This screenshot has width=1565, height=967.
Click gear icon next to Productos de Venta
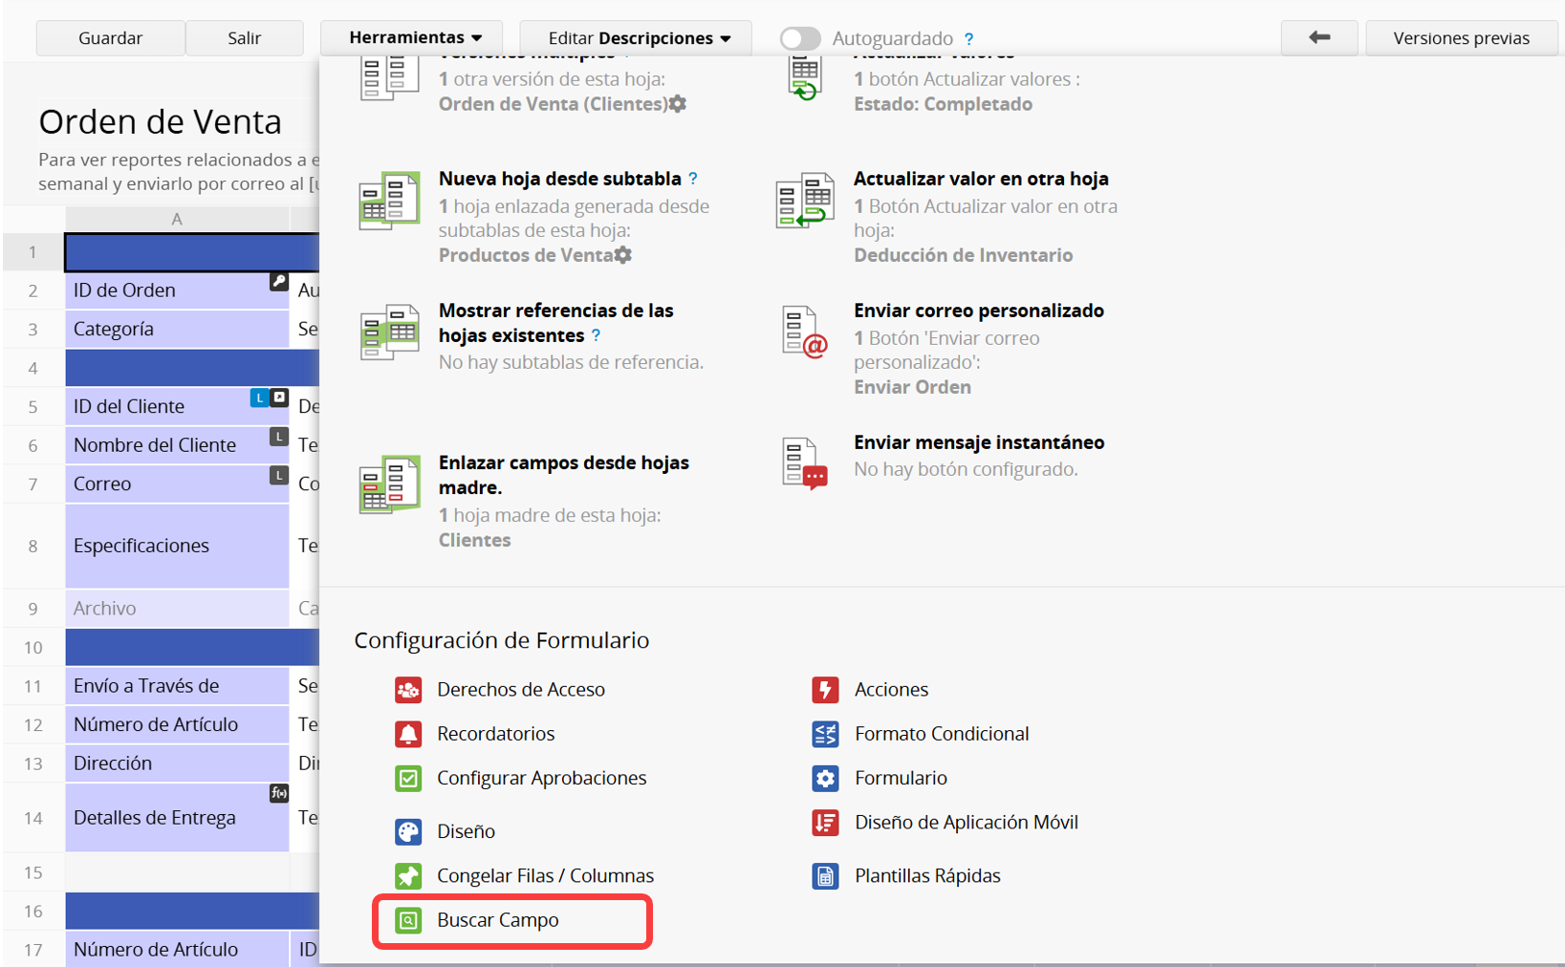click(x=623, y=255)
